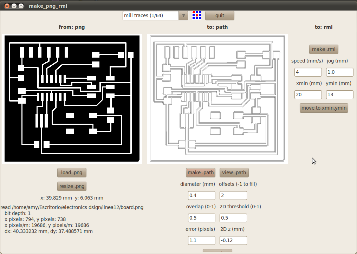Maximize the window using the up-arrow button
This screenshot has height=254, width=357.
pos(21,6)
